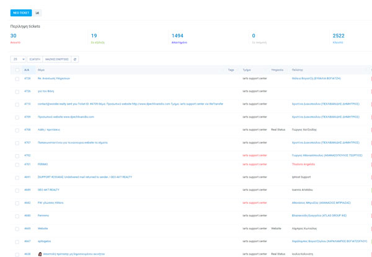
Task: Open 'Προσωπικό website www.dpechlivanidis.com' ticket
Action: click(x=66, y=117)
